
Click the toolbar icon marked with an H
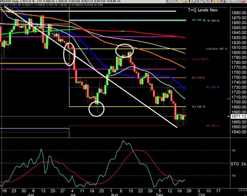click(221, 1)
